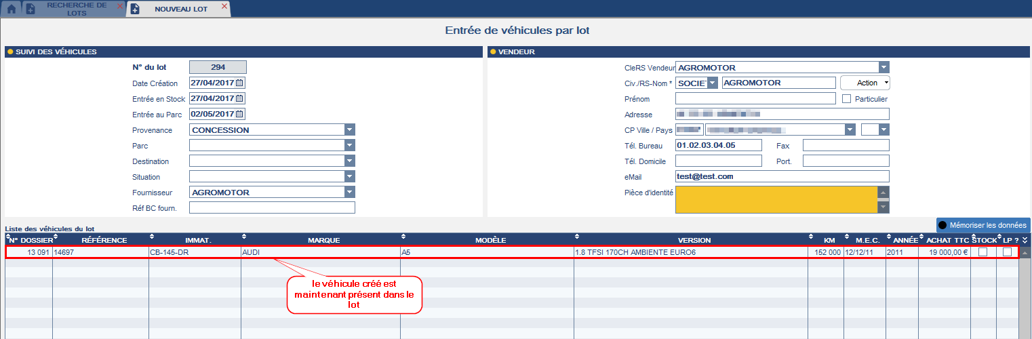This screenshot has width=1032, height=339.
Task: Click the N° du lot 294 field
Action: coord(218,67)
